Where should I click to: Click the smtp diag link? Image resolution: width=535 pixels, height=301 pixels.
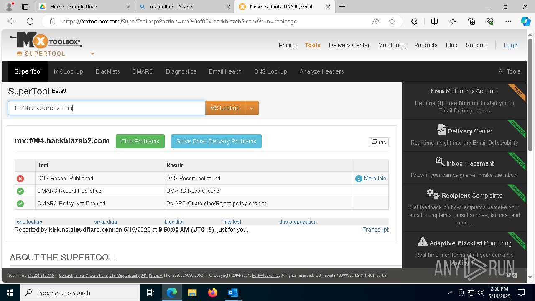(105, 222)
